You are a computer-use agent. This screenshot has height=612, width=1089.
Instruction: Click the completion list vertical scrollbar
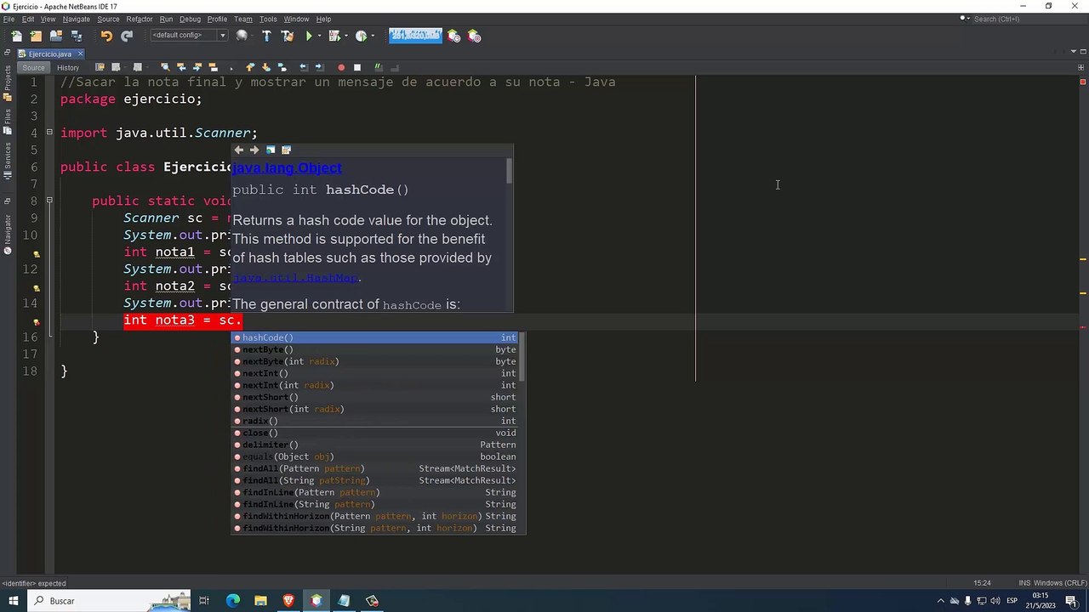[522, 357]
